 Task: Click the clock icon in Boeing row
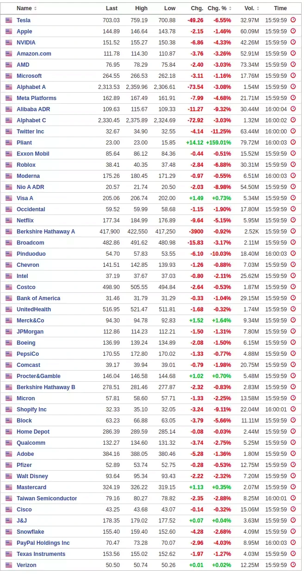tap(293, 342)
